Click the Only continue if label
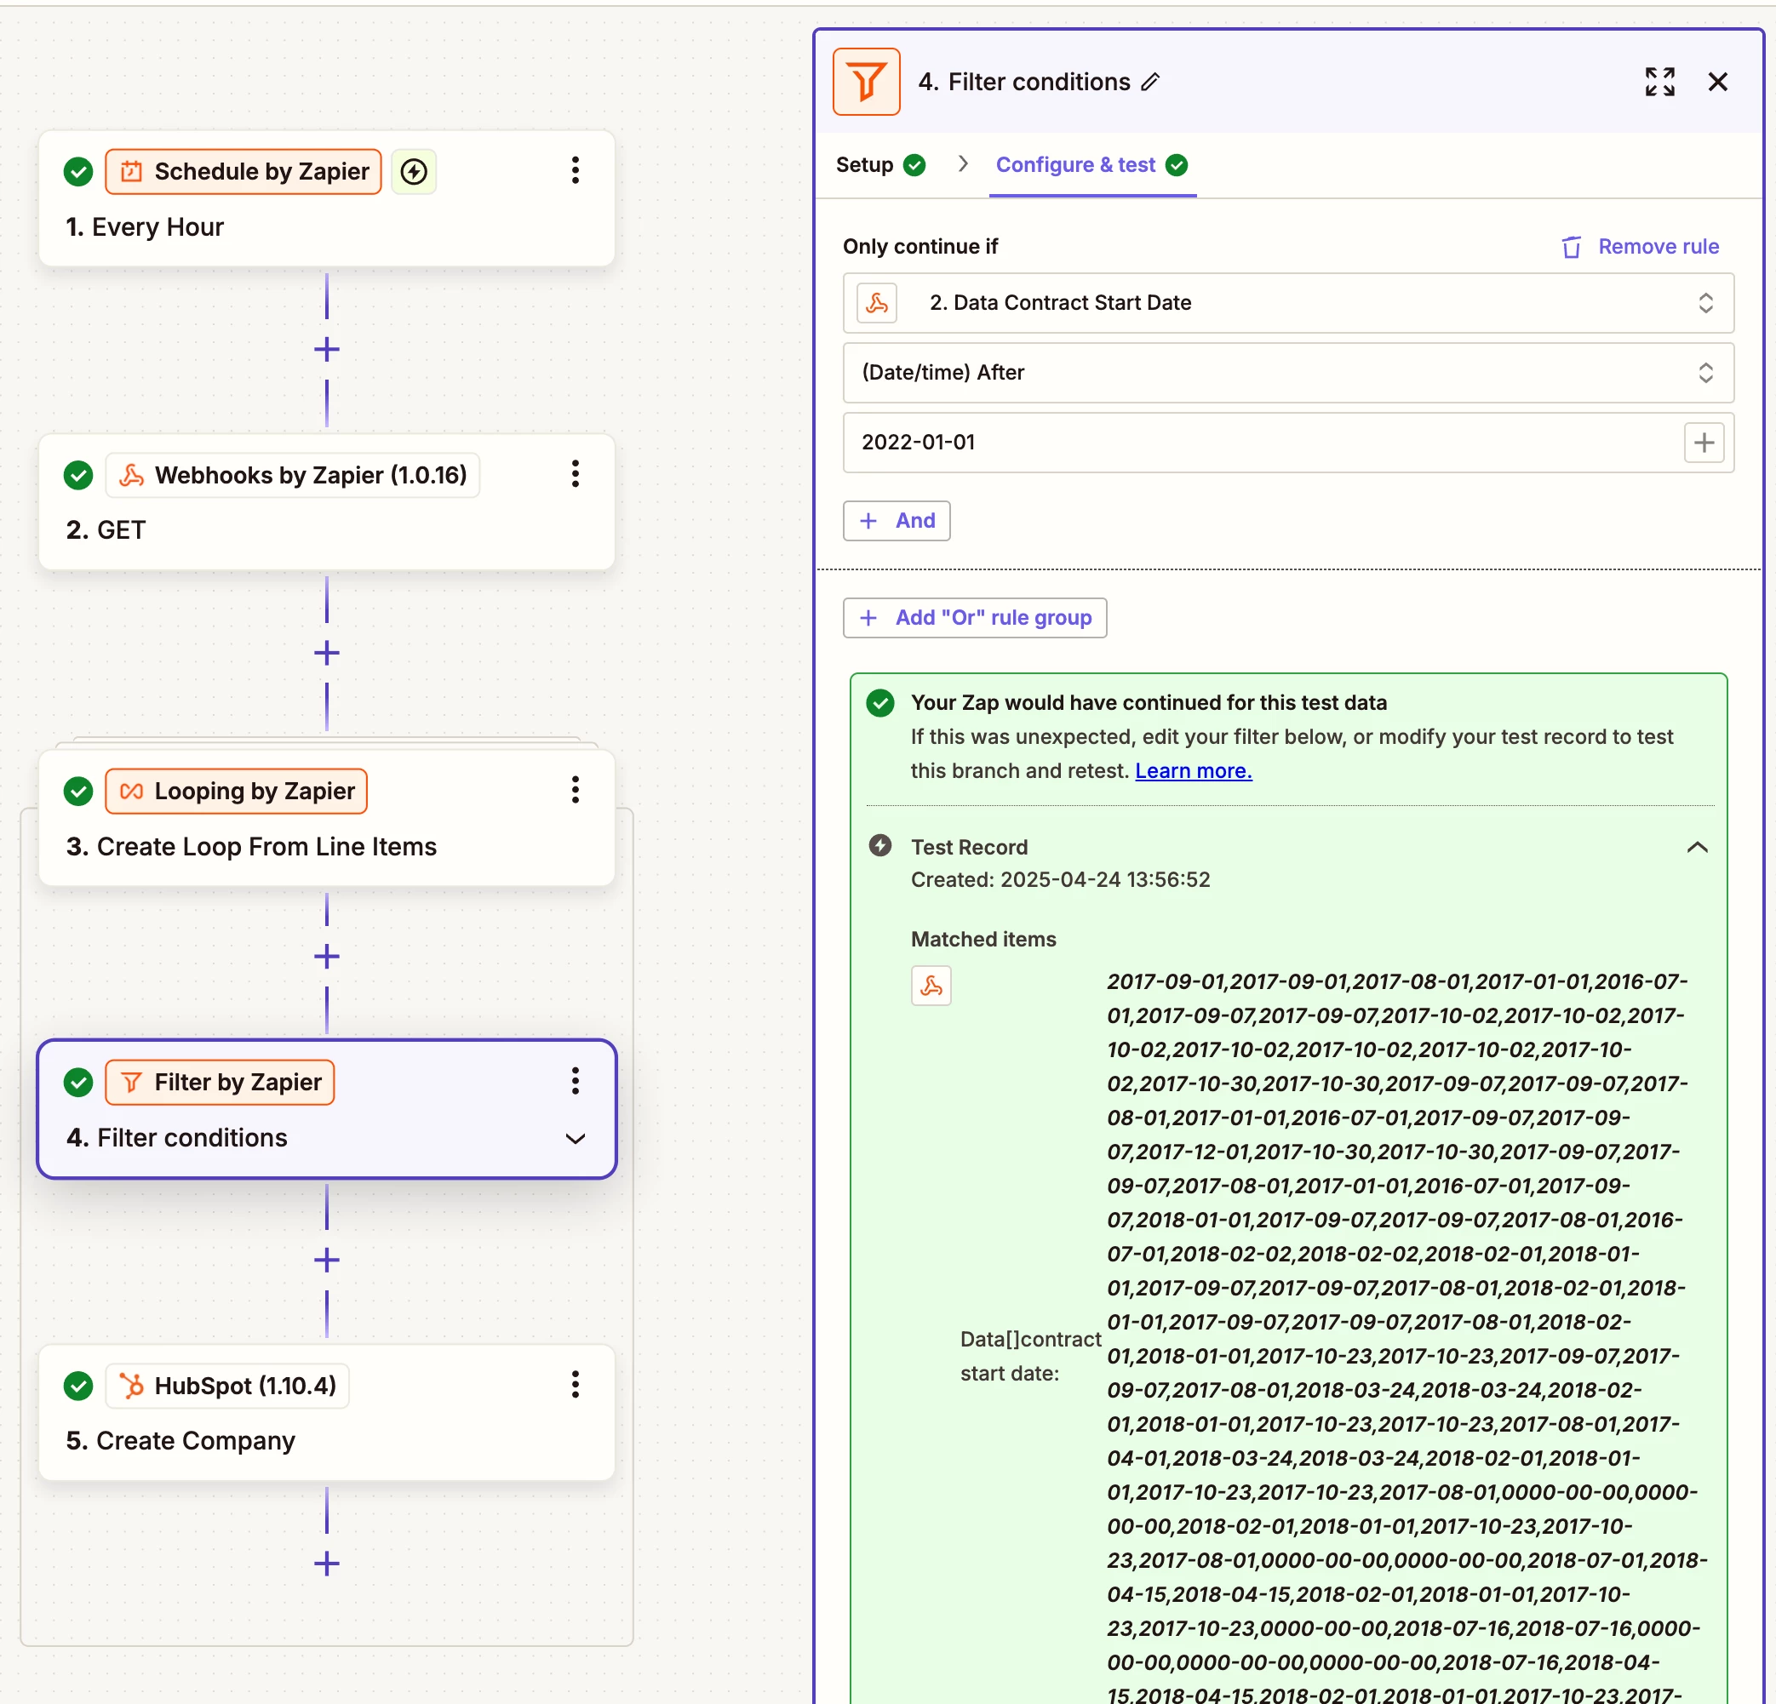Viewport: 1776px width, 1704px height. click(x=920, y=246)
